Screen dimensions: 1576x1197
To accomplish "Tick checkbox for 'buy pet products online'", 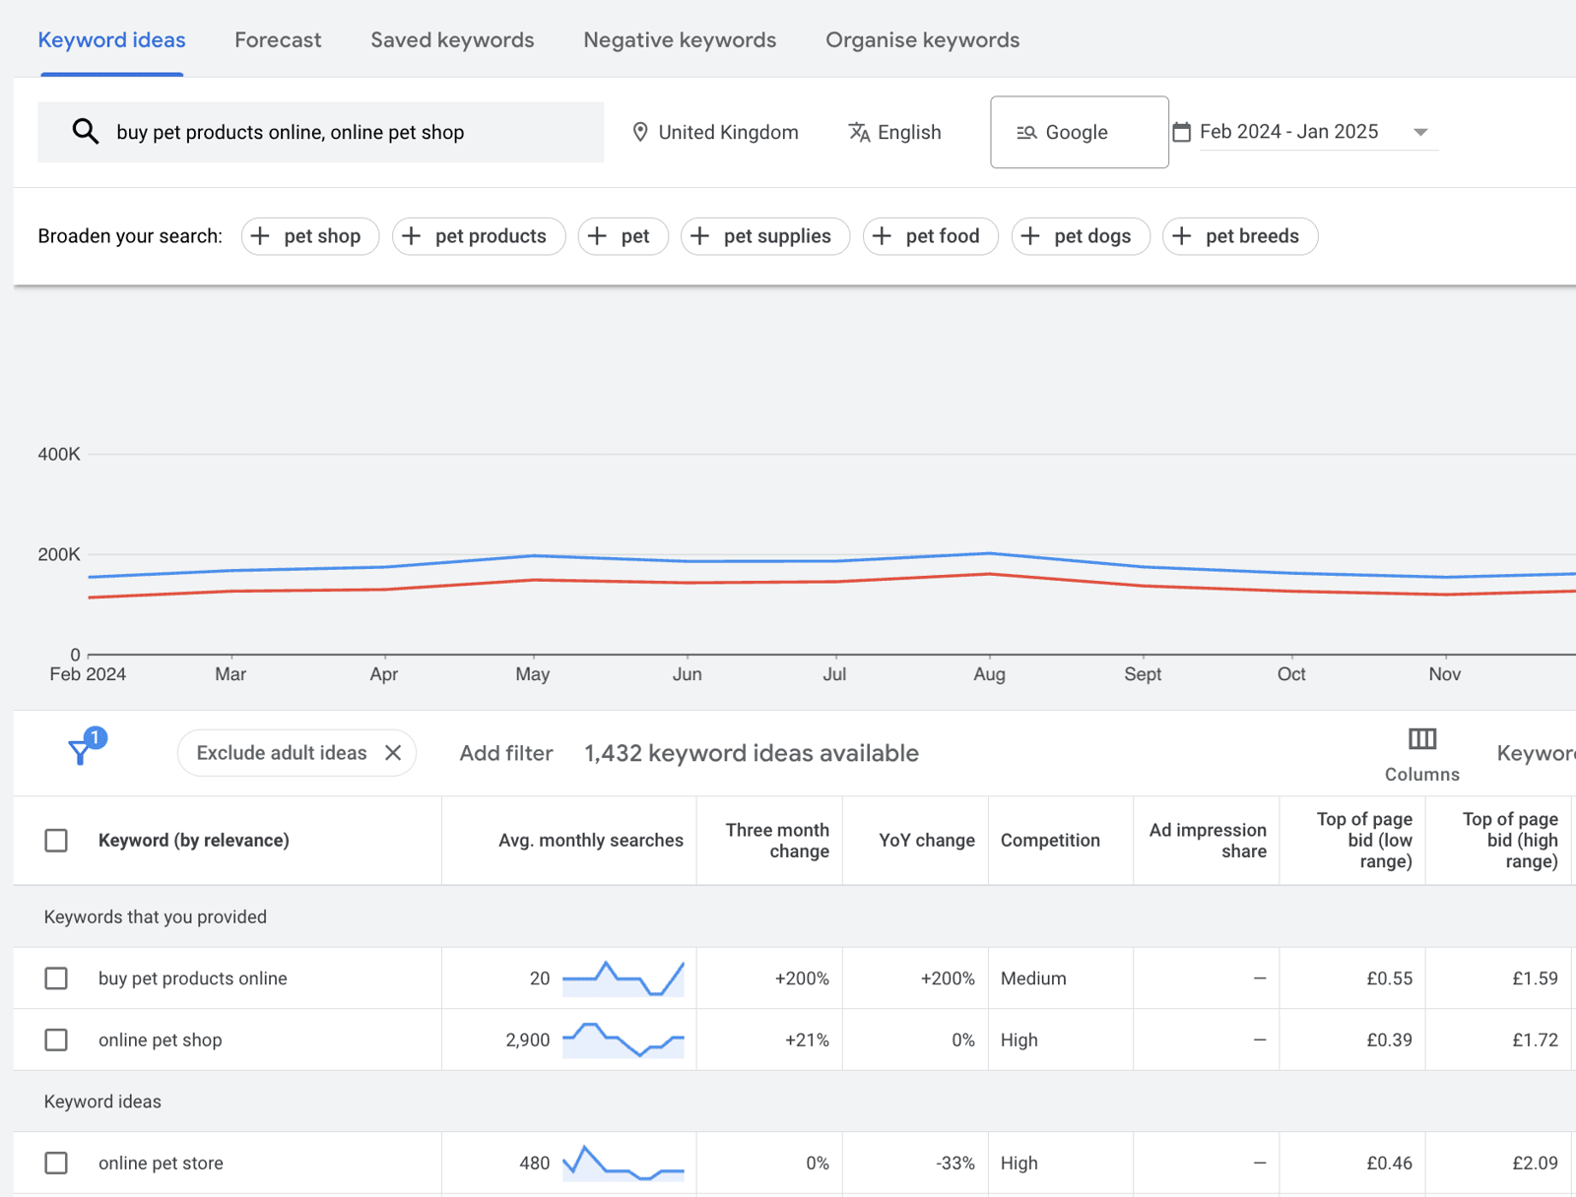I will (56, 978).
